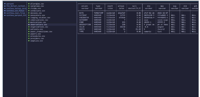Select the synthea_json_files folder icon
Screen dimensions: 200x97
click(5, 13)
